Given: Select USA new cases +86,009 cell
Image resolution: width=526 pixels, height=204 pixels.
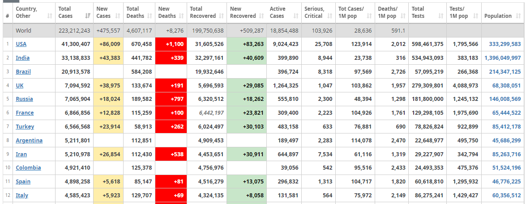Looking at the screenshot, I should click(108, 44).
